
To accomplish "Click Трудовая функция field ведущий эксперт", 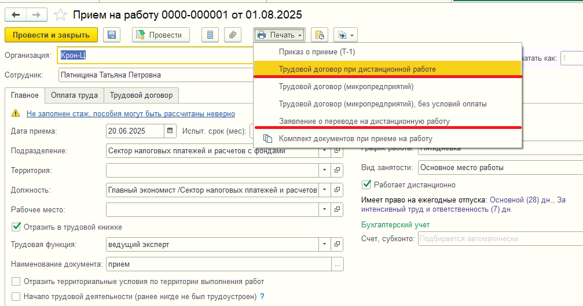I will point(212,244).
